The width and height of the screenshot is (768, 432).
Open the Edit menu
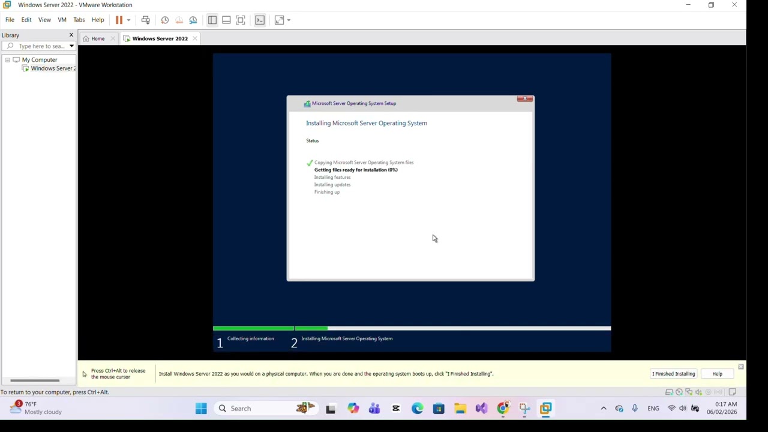pyautogui.click(x=26, y=20)
